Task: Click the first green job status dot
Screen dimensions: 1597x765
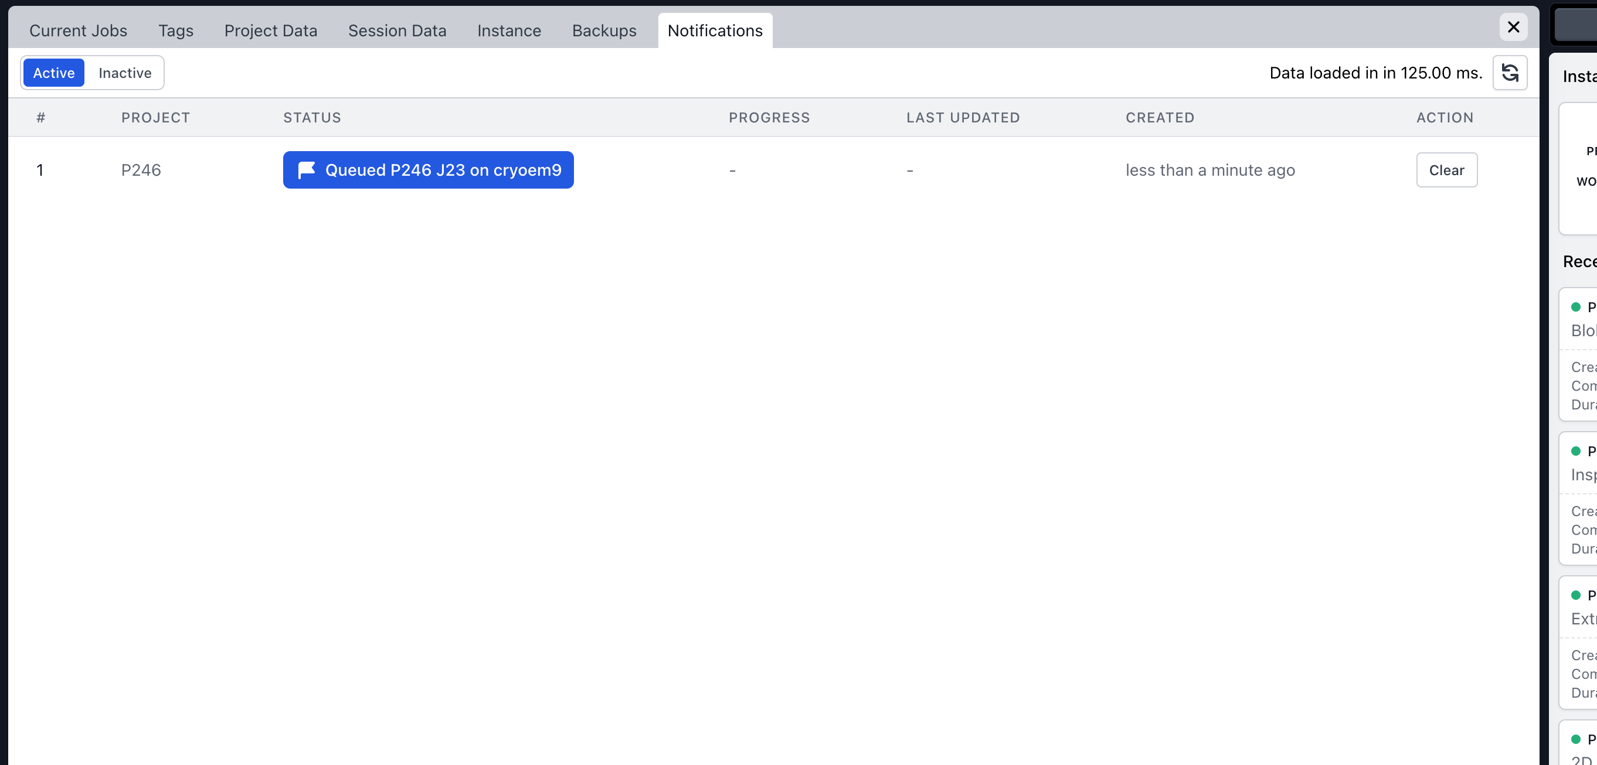Action: coord(1575,308)
